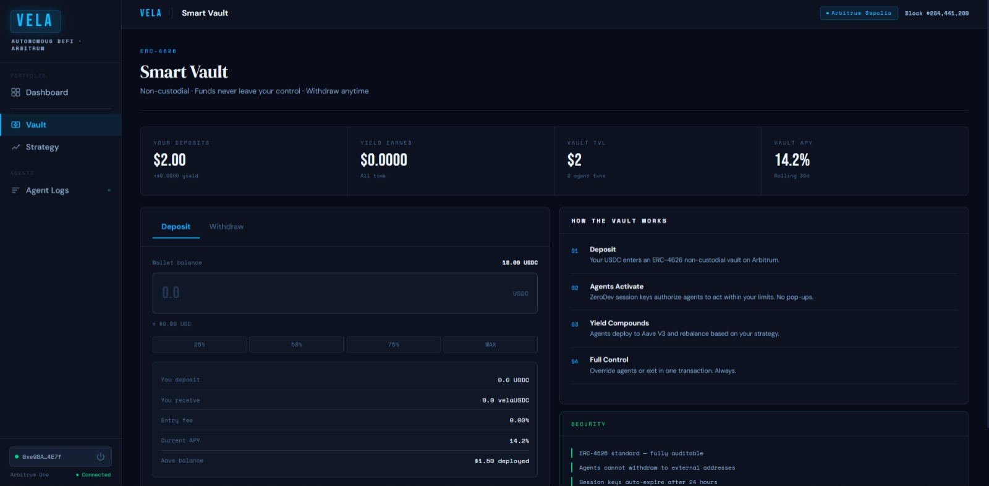989x486 pixels.
Task: Click the Arbitrum Sepolia network badge
Action: [x=859, y=13]
